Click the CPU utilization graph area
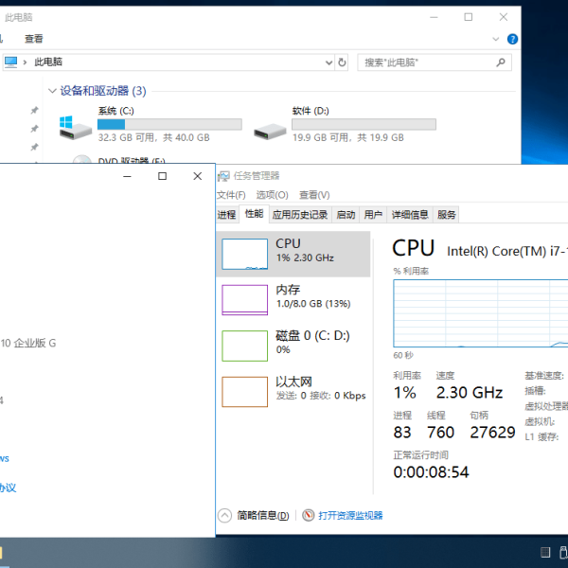 point(481,313)
